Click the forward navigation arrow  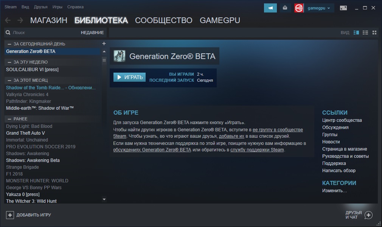pyautogui.click(x=20, y=20)
